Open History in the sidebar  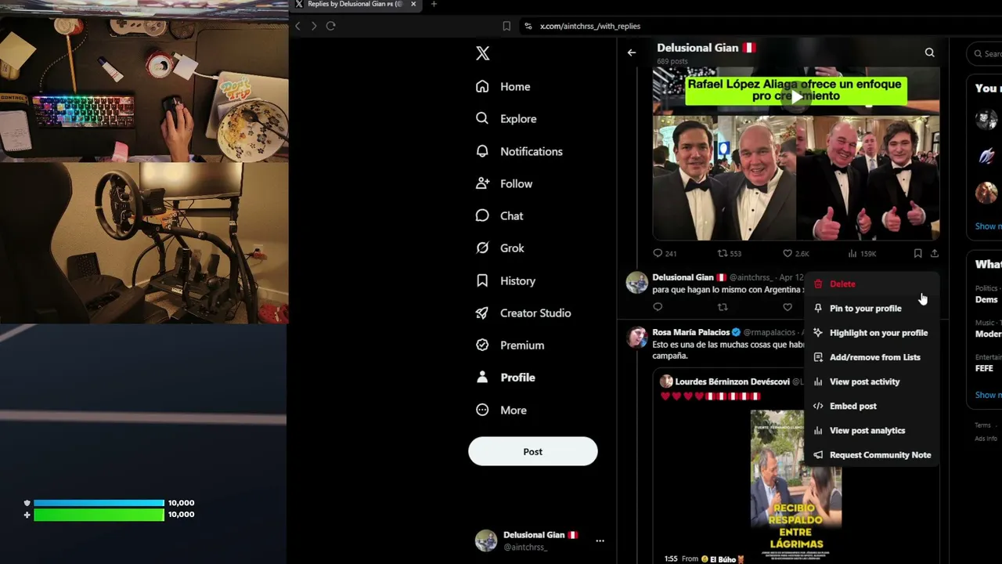(506, 281)
